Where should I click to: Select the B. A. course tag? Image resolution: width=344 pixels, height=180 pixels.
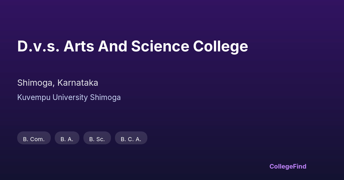(67, 139)
